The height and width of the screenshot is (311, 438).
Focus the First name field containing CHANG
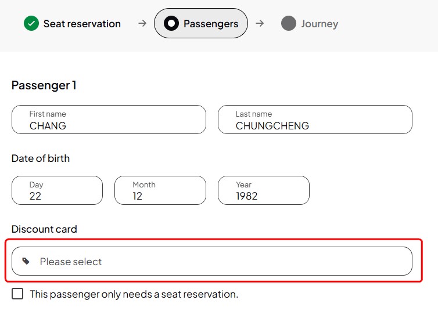tap(109, 120)
